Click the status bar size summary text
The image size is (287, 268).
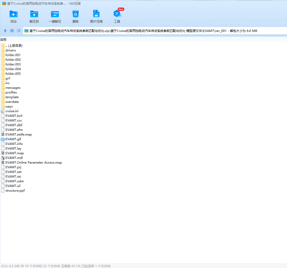pyautogui.click(x=56, y=266)
